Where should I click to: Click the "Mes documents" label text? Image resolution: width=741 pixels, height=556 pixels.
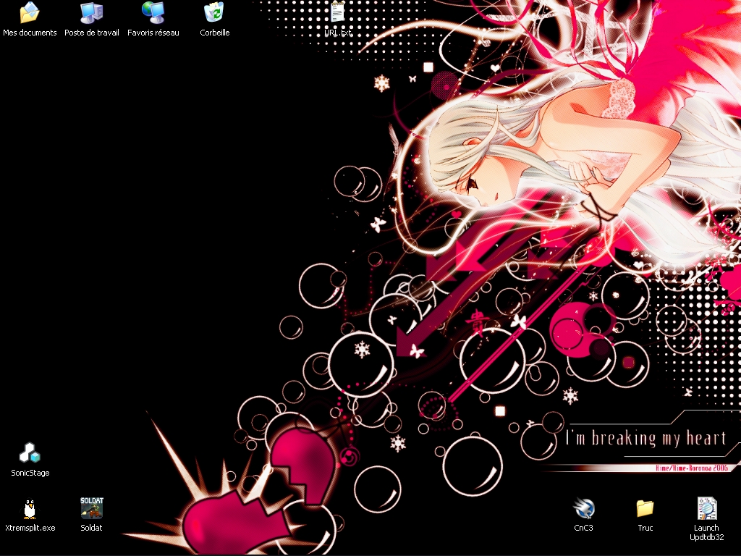click(x=30, y=33)
